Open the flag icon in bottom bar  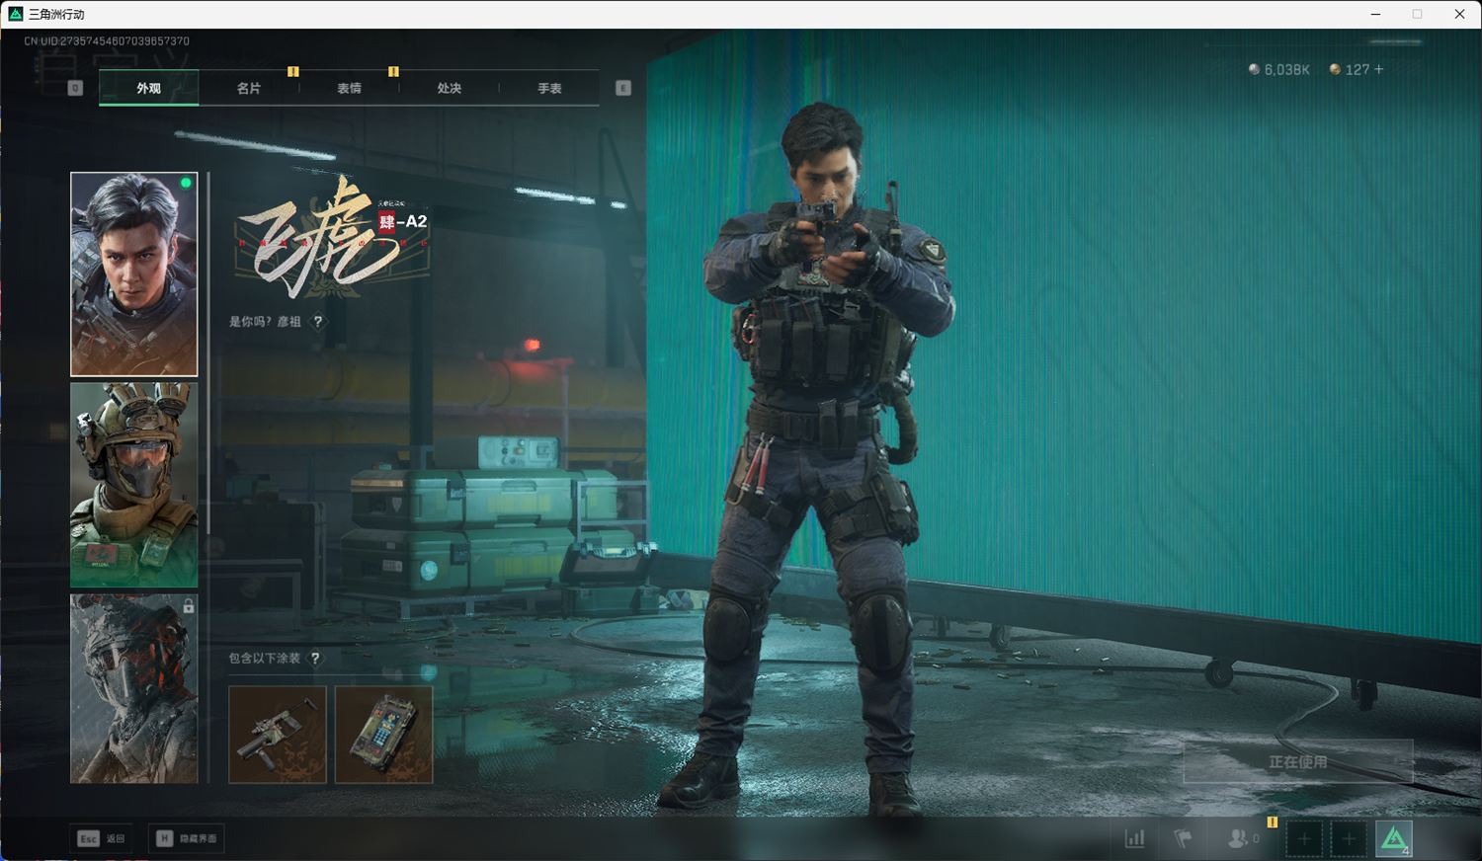click(1183, 838)
